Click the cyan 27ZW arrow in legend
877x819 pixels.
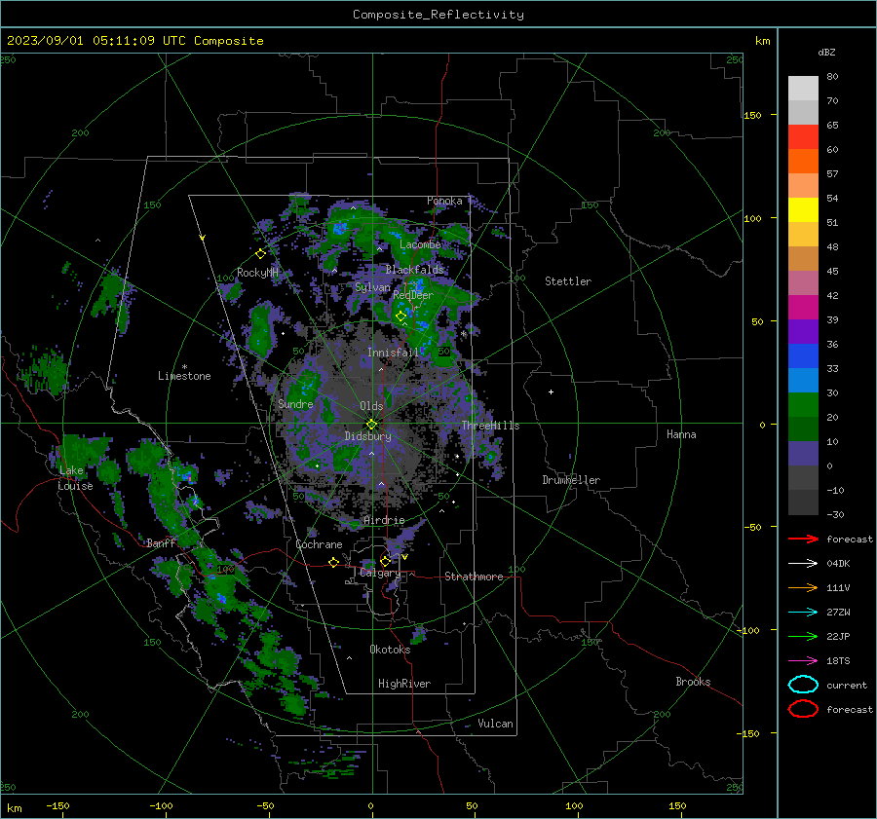point(803,613)
